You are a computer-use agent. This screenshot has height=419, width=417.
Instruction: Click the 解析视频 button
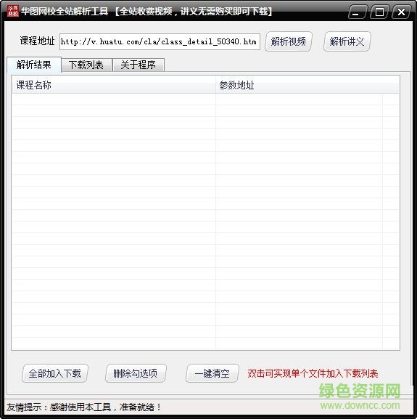(x=289, y=41)
